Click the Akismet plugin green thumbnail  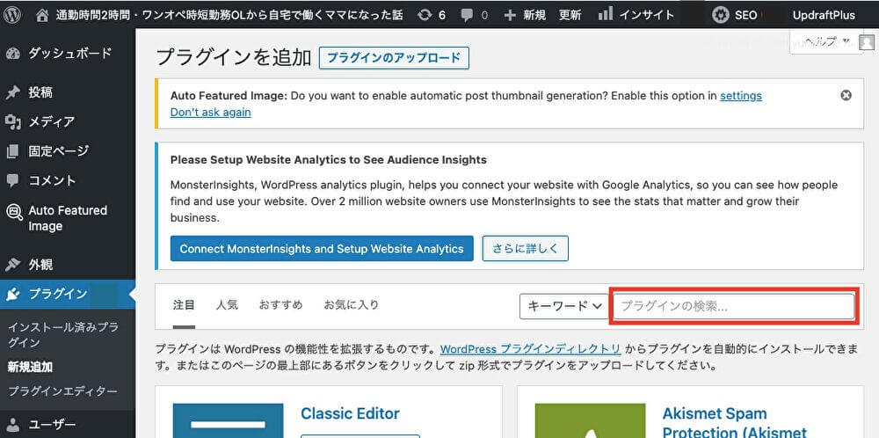point(591,420)
